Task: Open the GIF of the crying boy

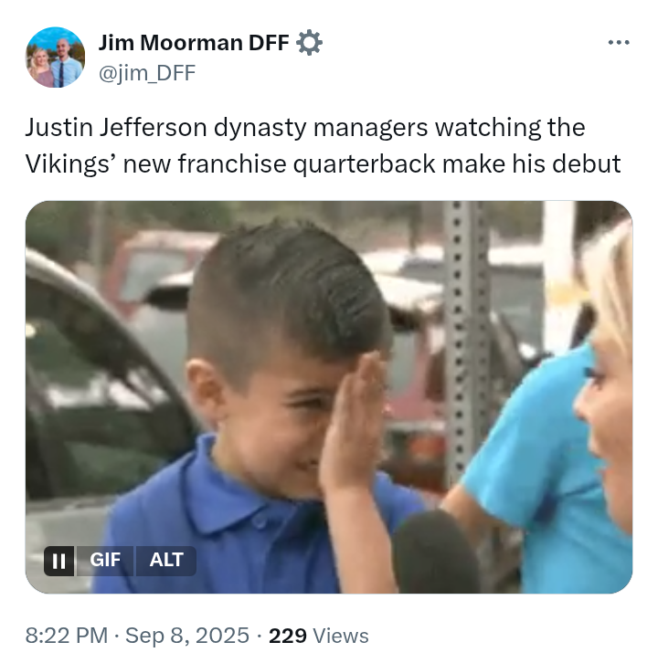Action: 329,397
